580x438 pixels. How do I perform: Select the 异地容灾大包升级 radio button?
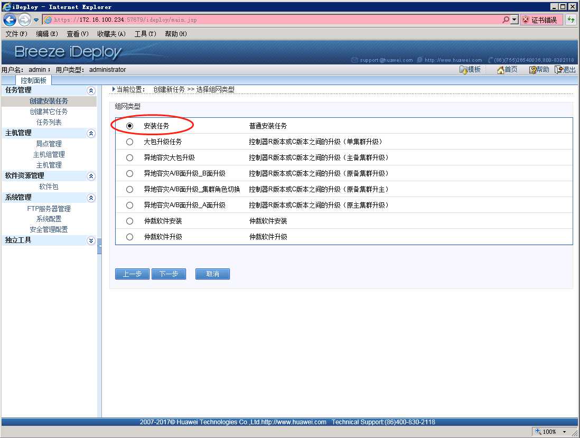(129, 157)
